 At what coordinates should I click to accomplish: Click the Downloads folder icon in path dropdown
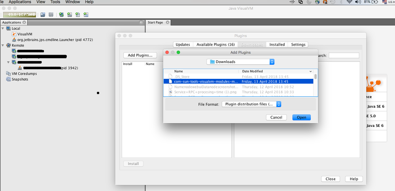212,62
